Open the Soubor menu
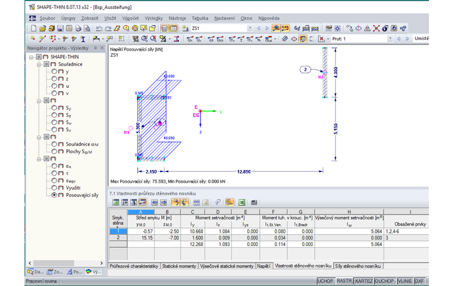This screenshot has width=454, height=286. pyautogui.click(x=47, y=19)
